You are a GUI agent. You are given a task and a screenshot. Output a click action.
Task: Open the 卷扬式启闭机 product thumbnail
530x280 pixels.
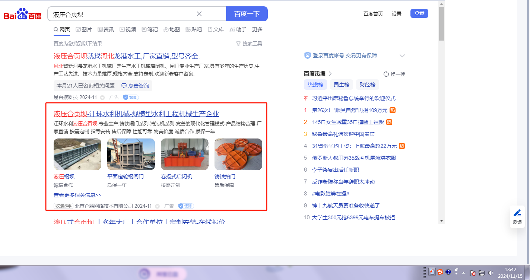(185, 155)
